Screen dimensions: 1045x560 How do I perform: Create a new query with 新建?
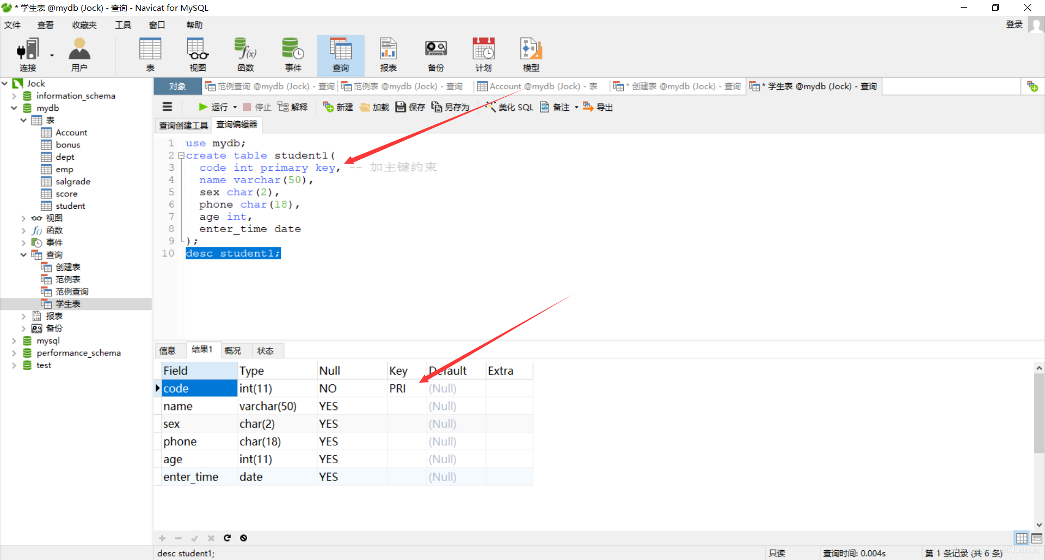[338, 107]
